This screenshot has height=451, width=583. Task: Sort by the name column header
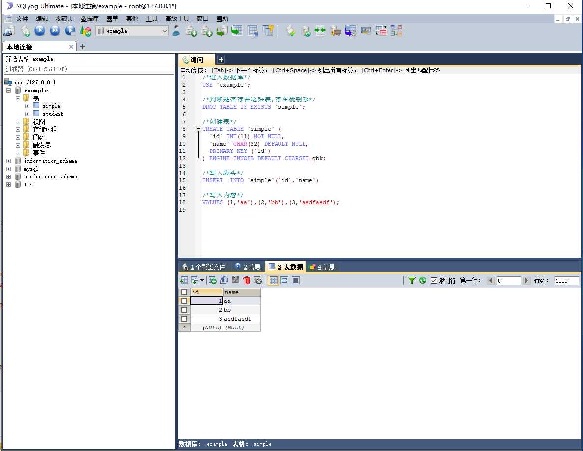point(242,292)
